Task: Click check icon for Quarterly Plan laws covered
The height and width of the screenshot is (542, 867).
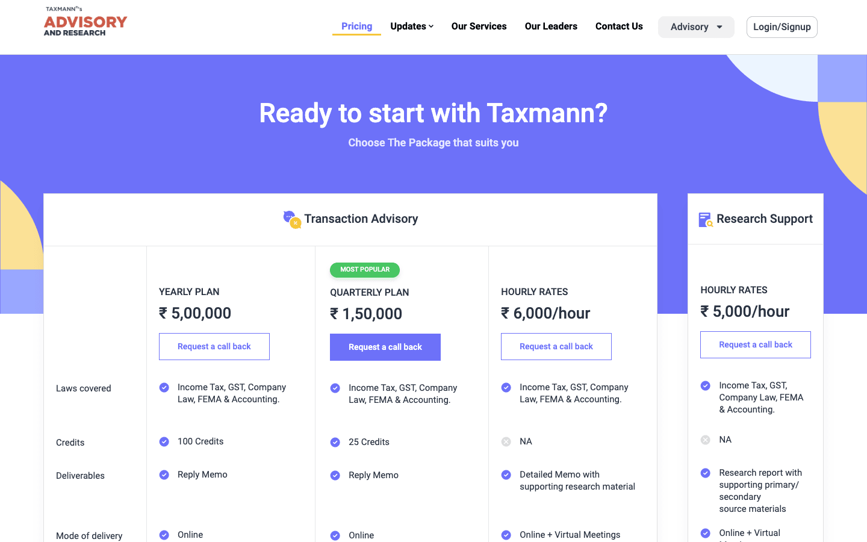Action: point(335,388)
